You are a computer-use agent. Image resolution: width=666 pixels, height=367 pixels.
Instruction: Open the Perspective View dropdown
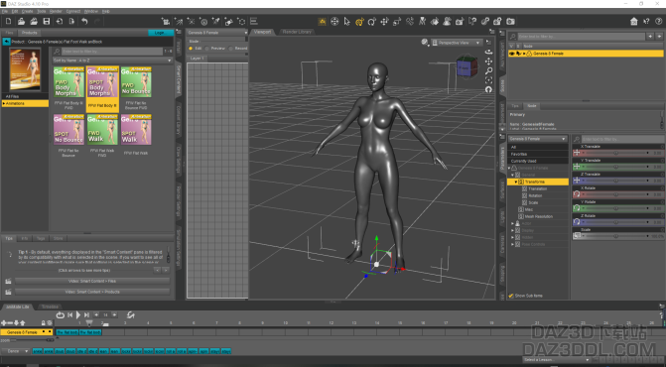[457, 43]
